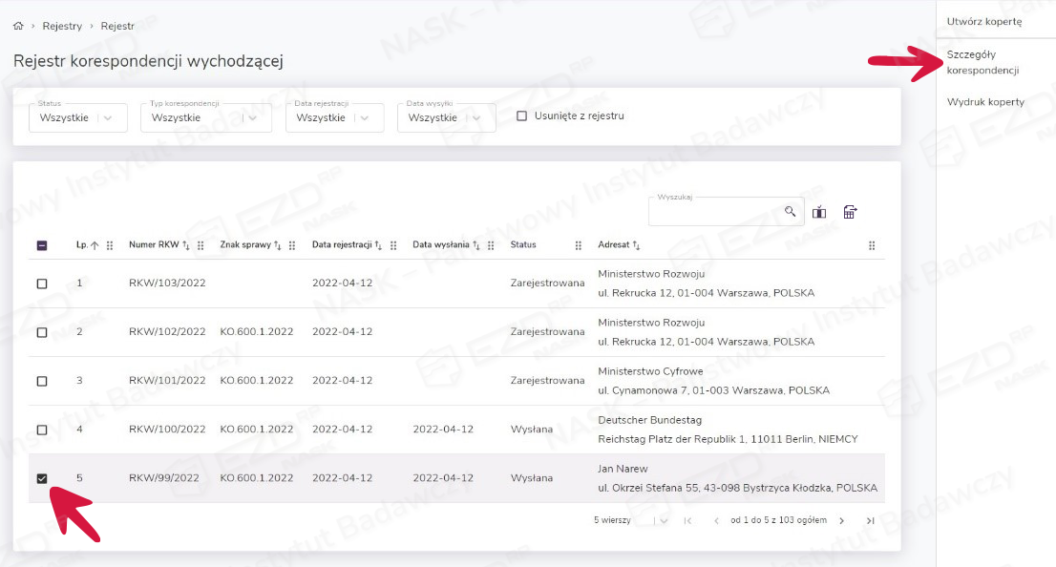Click the Rejestry breadcrumb link
This screenshot has height=567, width=1056.
pos(62,26)
